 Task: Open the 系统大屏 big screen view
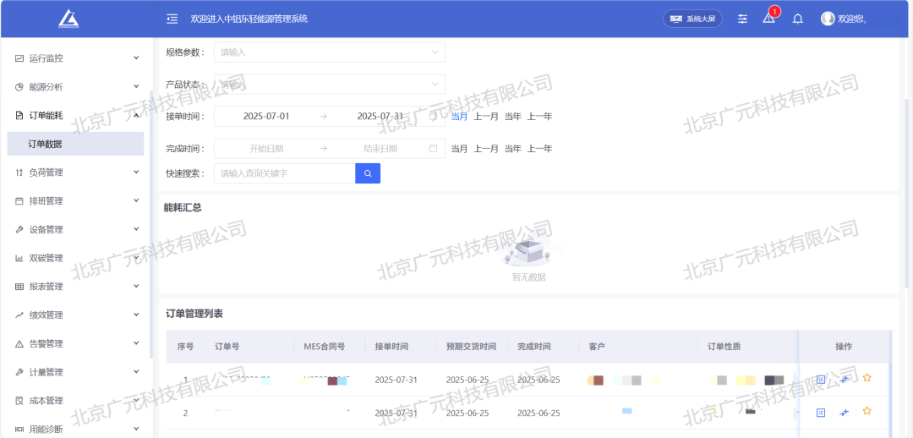pyautogui.click(x=693, y=19)
